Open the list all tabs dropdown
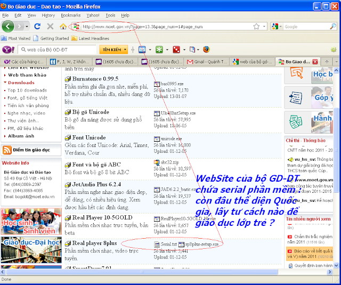This screenshot has width=341, height=285. tap(336, 62)
